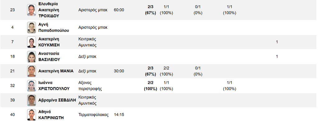318x121 pixels.
Task: Click the Τερματοφύλακας position text
Action: (93, 115)
